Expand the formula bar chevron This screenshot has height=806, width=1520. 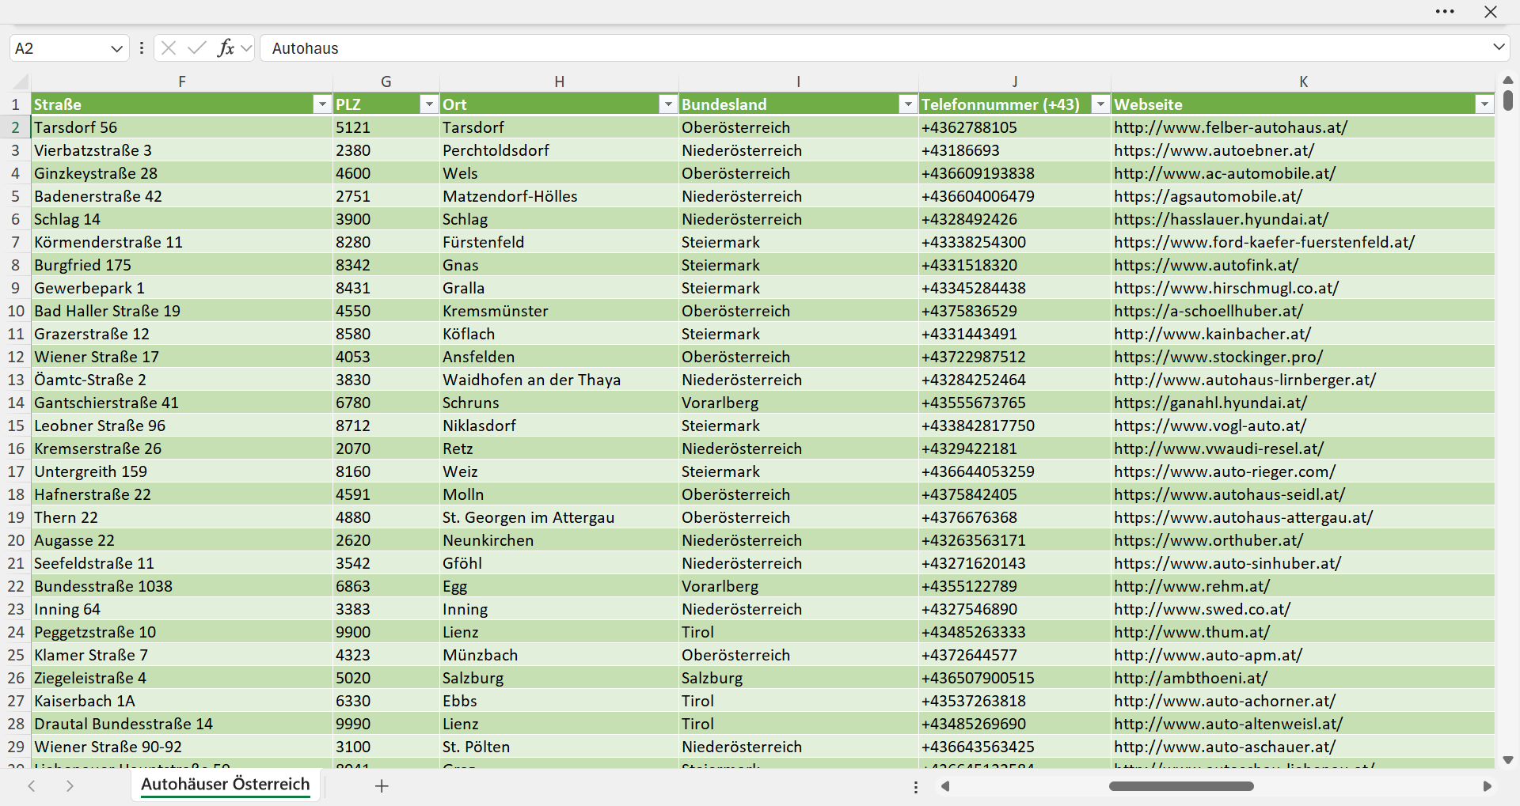(x=1499, y=47)
